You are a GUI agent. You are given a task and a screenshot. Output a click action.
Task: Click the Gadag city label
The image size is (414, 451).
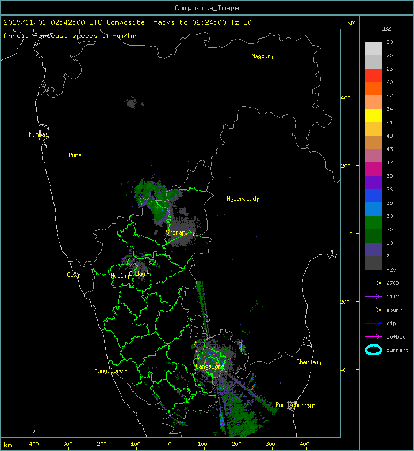coord(137,274)
